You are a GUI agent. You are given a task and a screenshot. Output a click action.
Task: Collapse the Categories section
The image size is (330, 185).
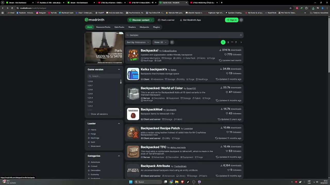119,156
